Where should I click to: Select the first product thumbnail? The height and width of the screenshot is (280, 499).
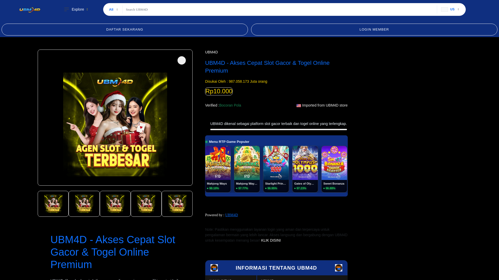tap(53, 204)
